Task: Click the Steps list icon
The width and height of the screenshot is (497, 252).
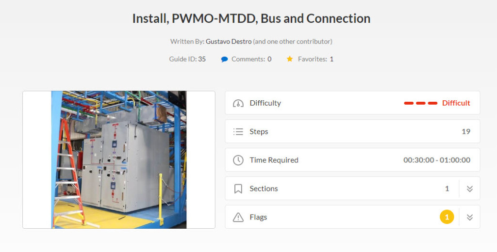Action: tap(238, 131)
